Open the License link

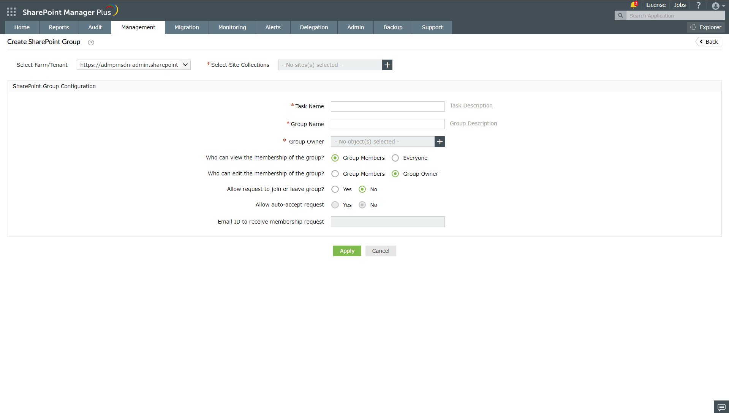coord(656,5)
